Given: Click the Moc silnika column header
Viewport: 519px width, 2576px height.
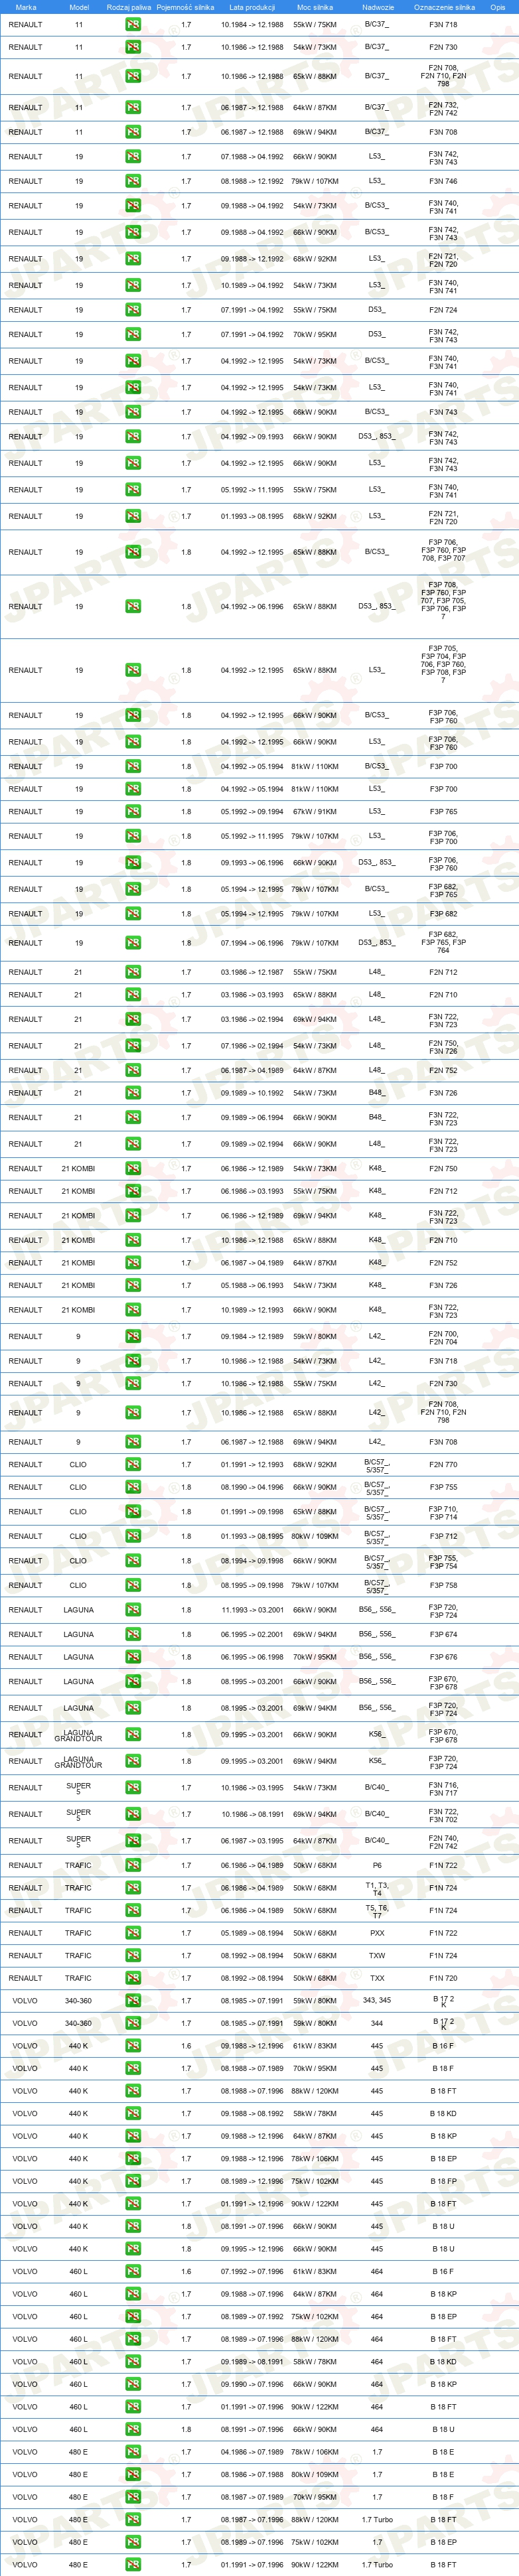Looking at the screenshot, I should click(x=315, y=7).
